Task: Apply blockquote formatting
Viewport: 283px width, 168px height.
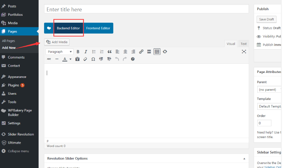Action: (x=110, y=52)
